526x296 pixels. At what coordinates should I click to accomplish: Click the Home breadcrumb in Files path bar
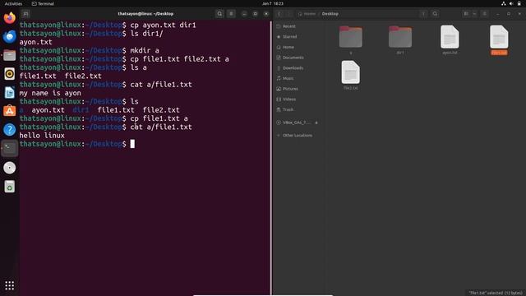pyautogui.click(x=307, y=14)
